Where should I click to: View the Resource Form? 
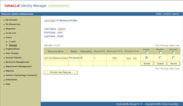pyautogui.click(x=115, y=58)
